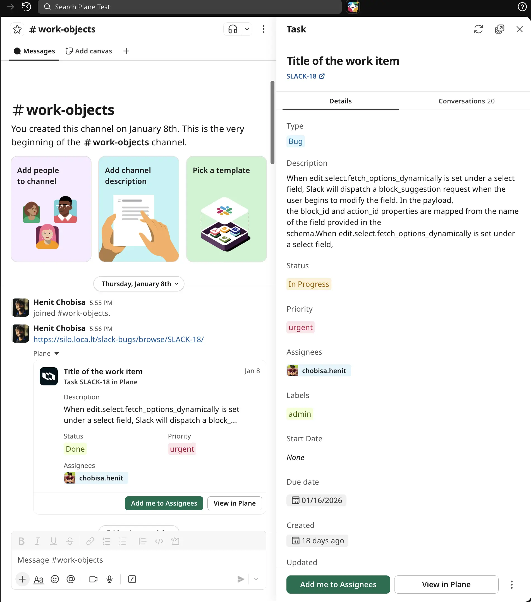Refresh the Task details panel
The height and width of the screenshot is (602, 531).
coord(478,29)
